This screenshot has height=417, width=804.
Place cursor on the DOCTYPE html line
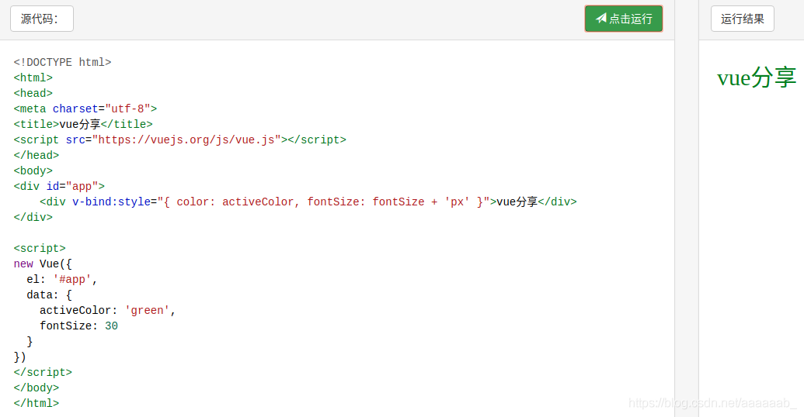point(62,62)
